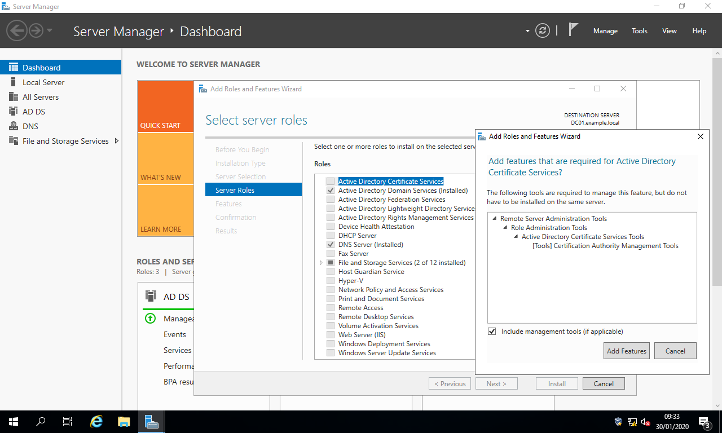Image resolution: width=722 pixels, height=433 pixels.
Task: Uncheck the DNS Server (Installed) role
Action: [330, 244]
